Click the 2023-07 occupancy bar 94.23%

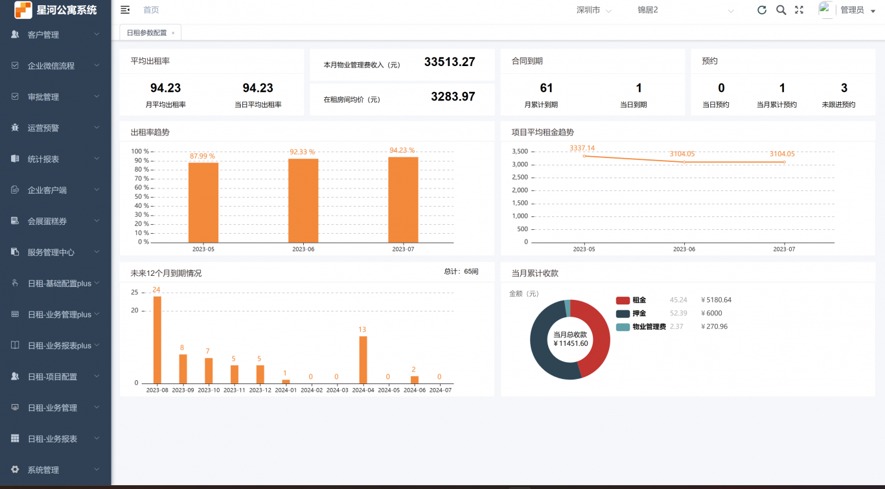pyautogui.click(x=403, y=199)
